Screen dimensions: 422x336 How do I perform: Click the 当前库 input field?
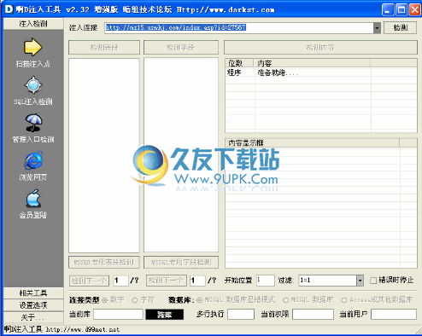pos(118,315)
